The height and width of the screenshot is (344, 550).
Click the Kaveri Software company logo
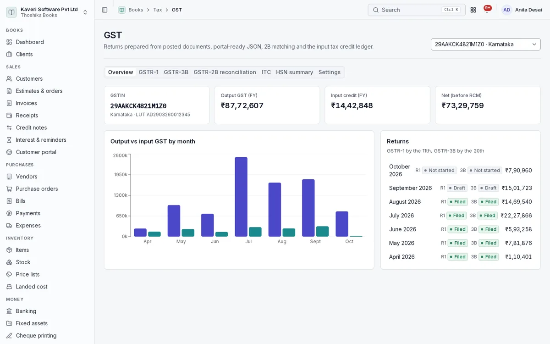[11, 12]
